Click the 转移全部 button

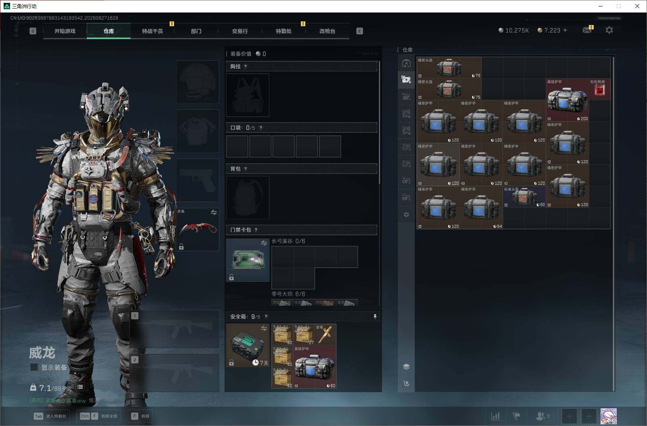tap(99, 416)
